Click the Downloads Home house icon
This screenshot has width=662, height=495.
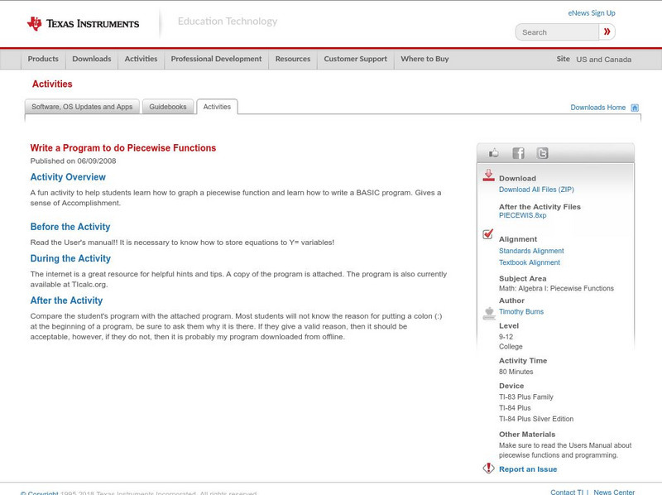(635, 108)
